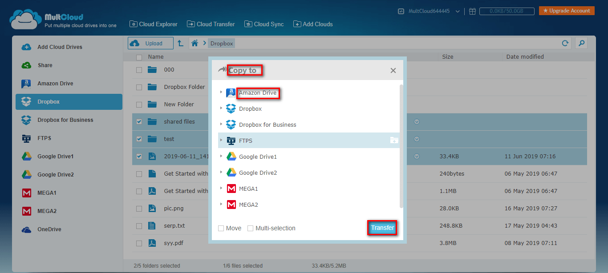
Task: Click the Transfer button
Action: click(x=382, y=228)
